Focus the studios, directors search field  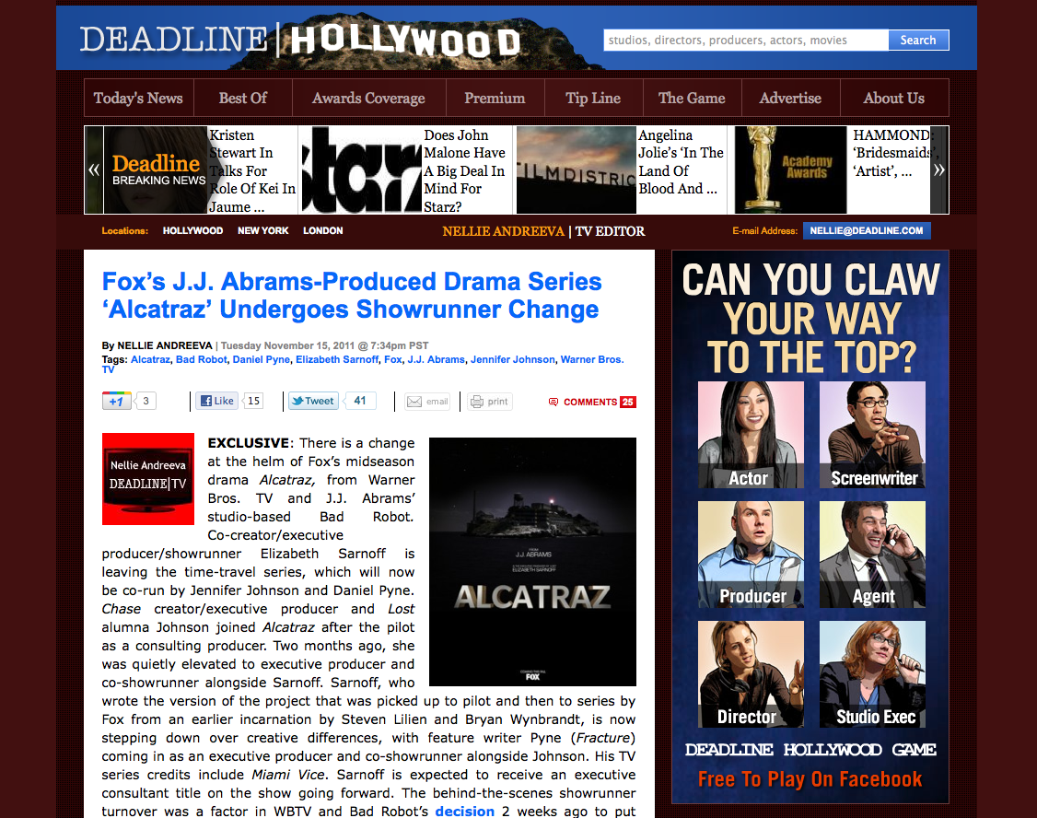[745, 41]
